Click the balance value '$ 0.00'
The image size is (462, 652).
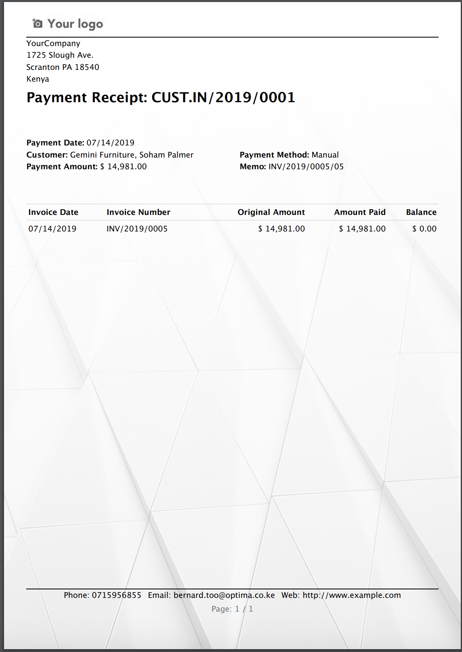tap(424, 229)
